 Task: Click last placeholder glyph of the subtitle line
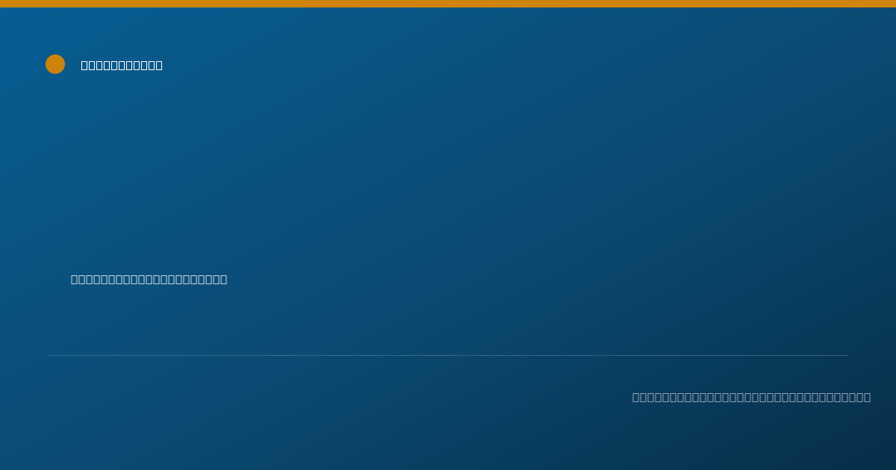[223, 279]
